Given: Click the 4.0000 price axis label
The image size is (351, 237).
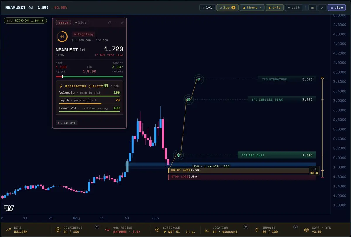Looking at the screenshot, I should pos(340,63).
